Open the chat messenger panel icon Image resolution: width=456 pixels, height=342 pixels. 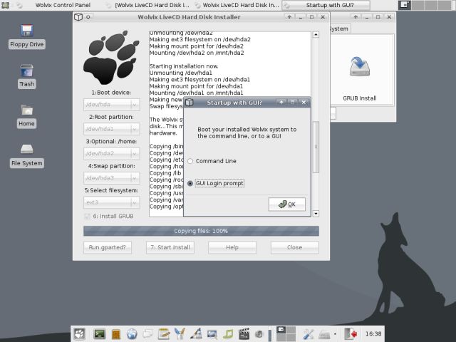click(x=147, y=334)
